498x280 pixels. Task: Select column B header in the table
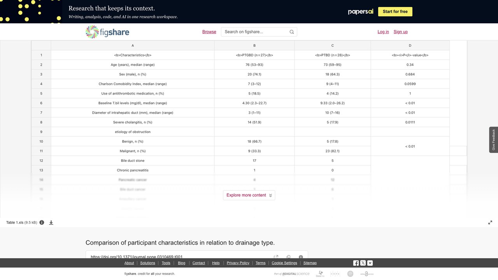click(254, 45)
